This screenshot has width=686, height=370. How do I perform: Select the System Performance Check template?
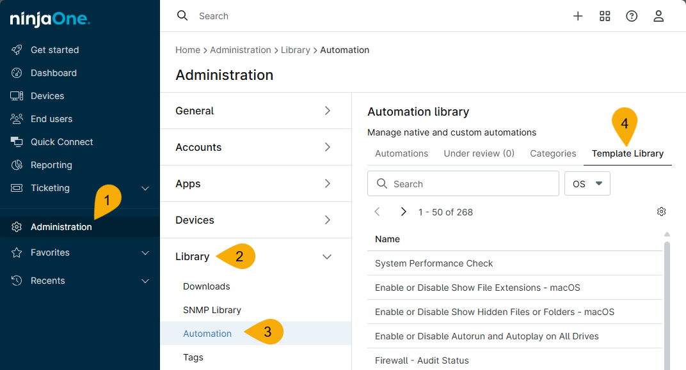click(x=434, y=263)
